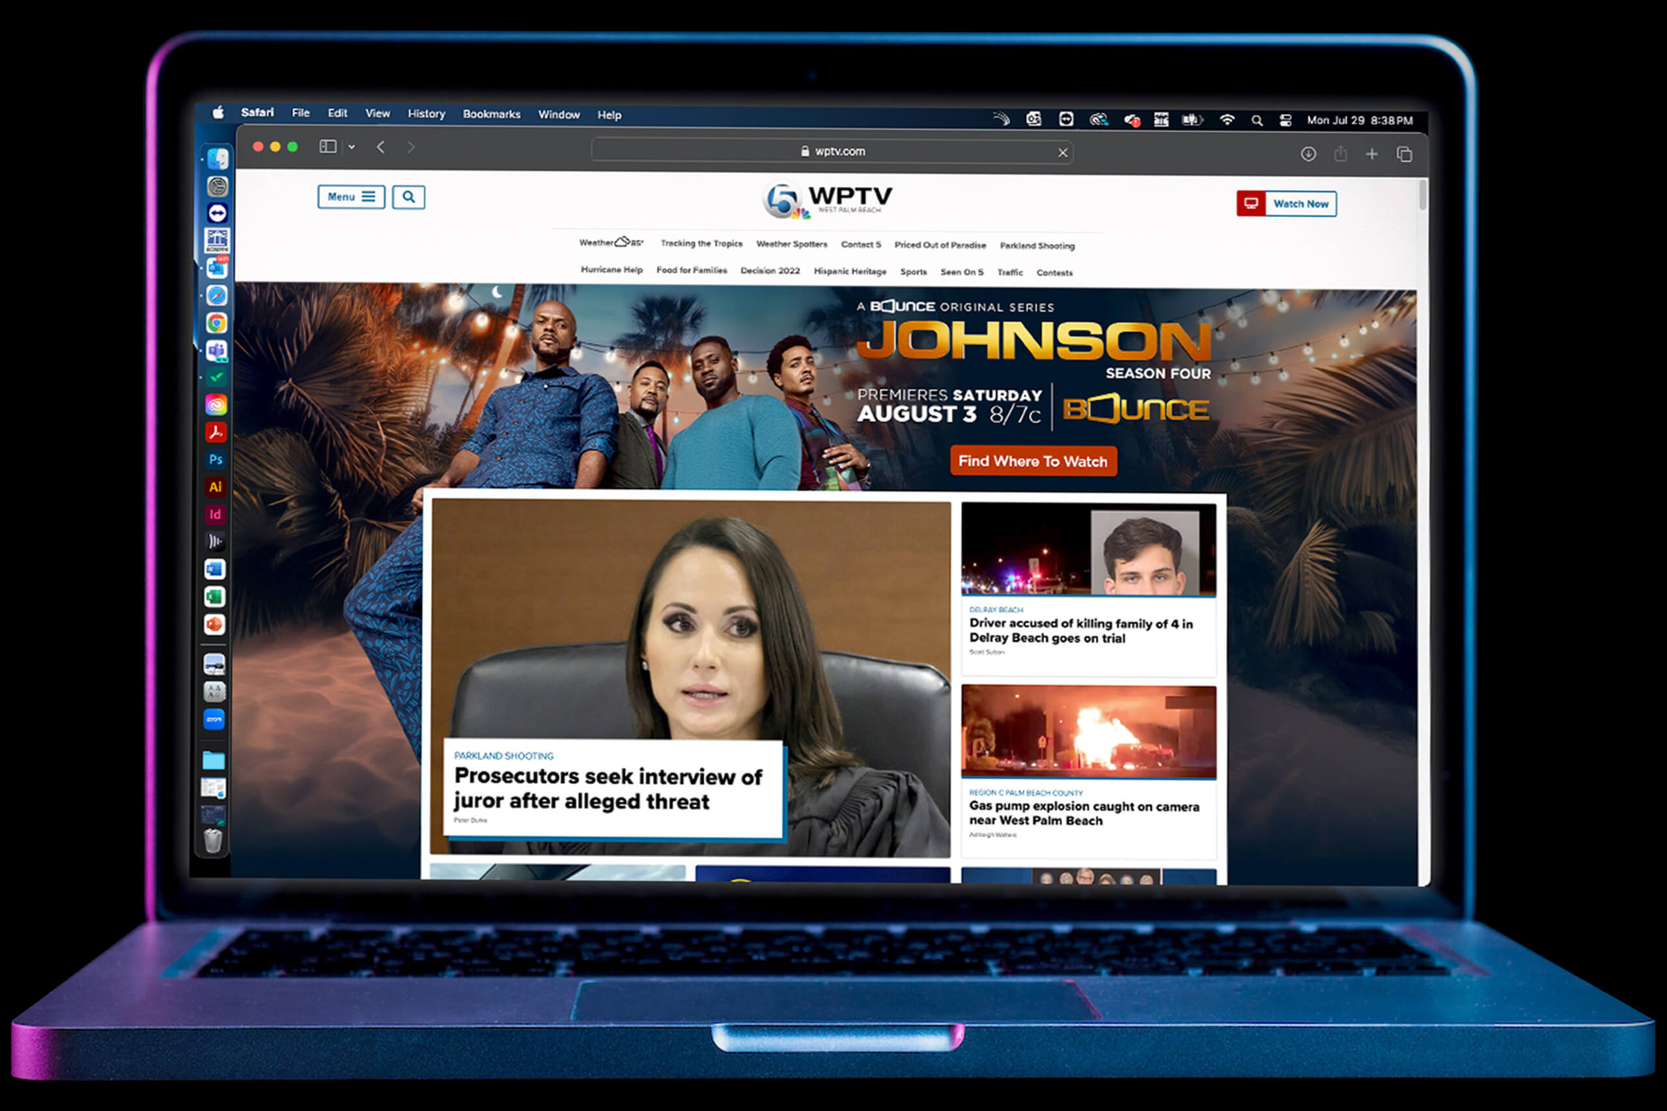Open Safari compass icon in dock

click(x=217, y=296)
